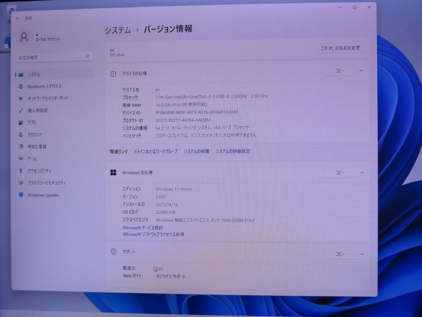
Task: Copy support info with コピー button
Action: (340, 254)
